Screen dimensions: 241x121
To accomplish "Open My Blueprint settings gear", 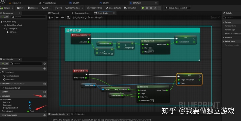I will [45, 64].
